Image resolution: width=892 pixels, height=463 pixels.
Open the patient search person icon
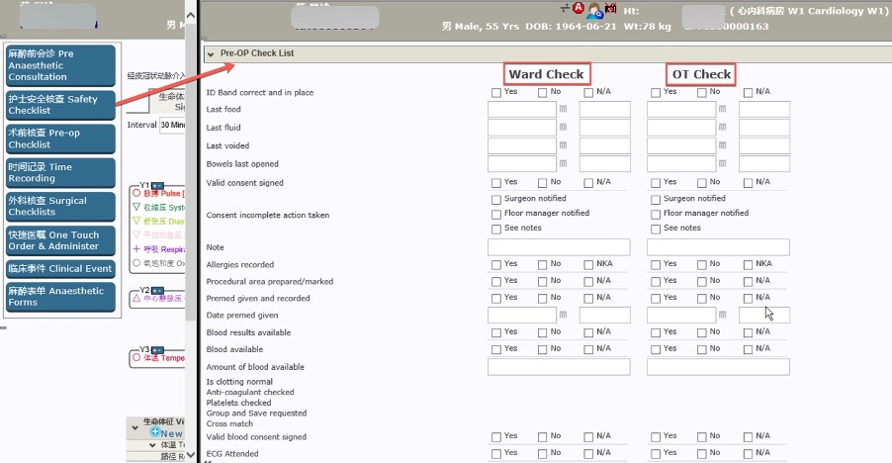[x=596, y=11]
